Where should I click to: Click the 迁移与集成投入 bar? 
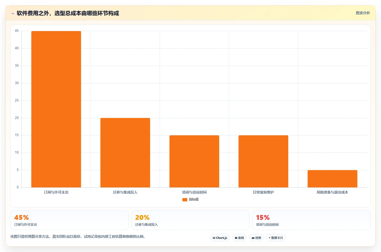125,153
